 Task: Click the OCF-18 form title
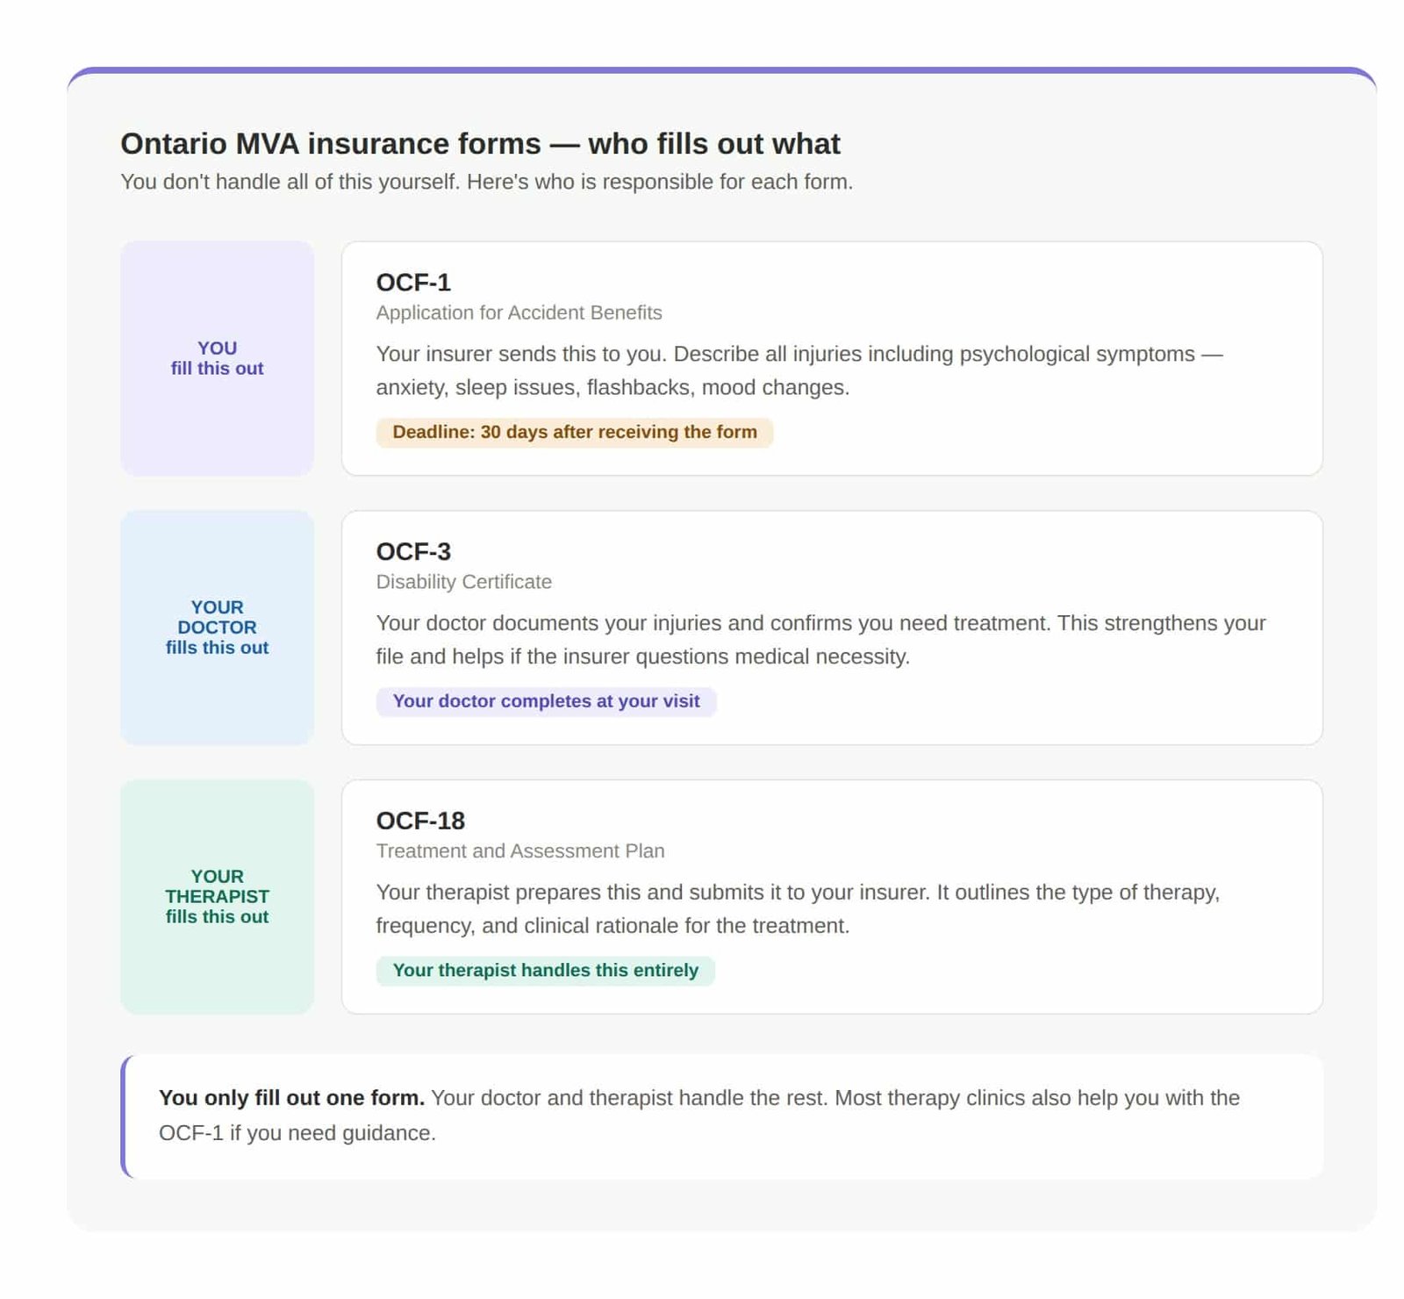pos(420,821)
